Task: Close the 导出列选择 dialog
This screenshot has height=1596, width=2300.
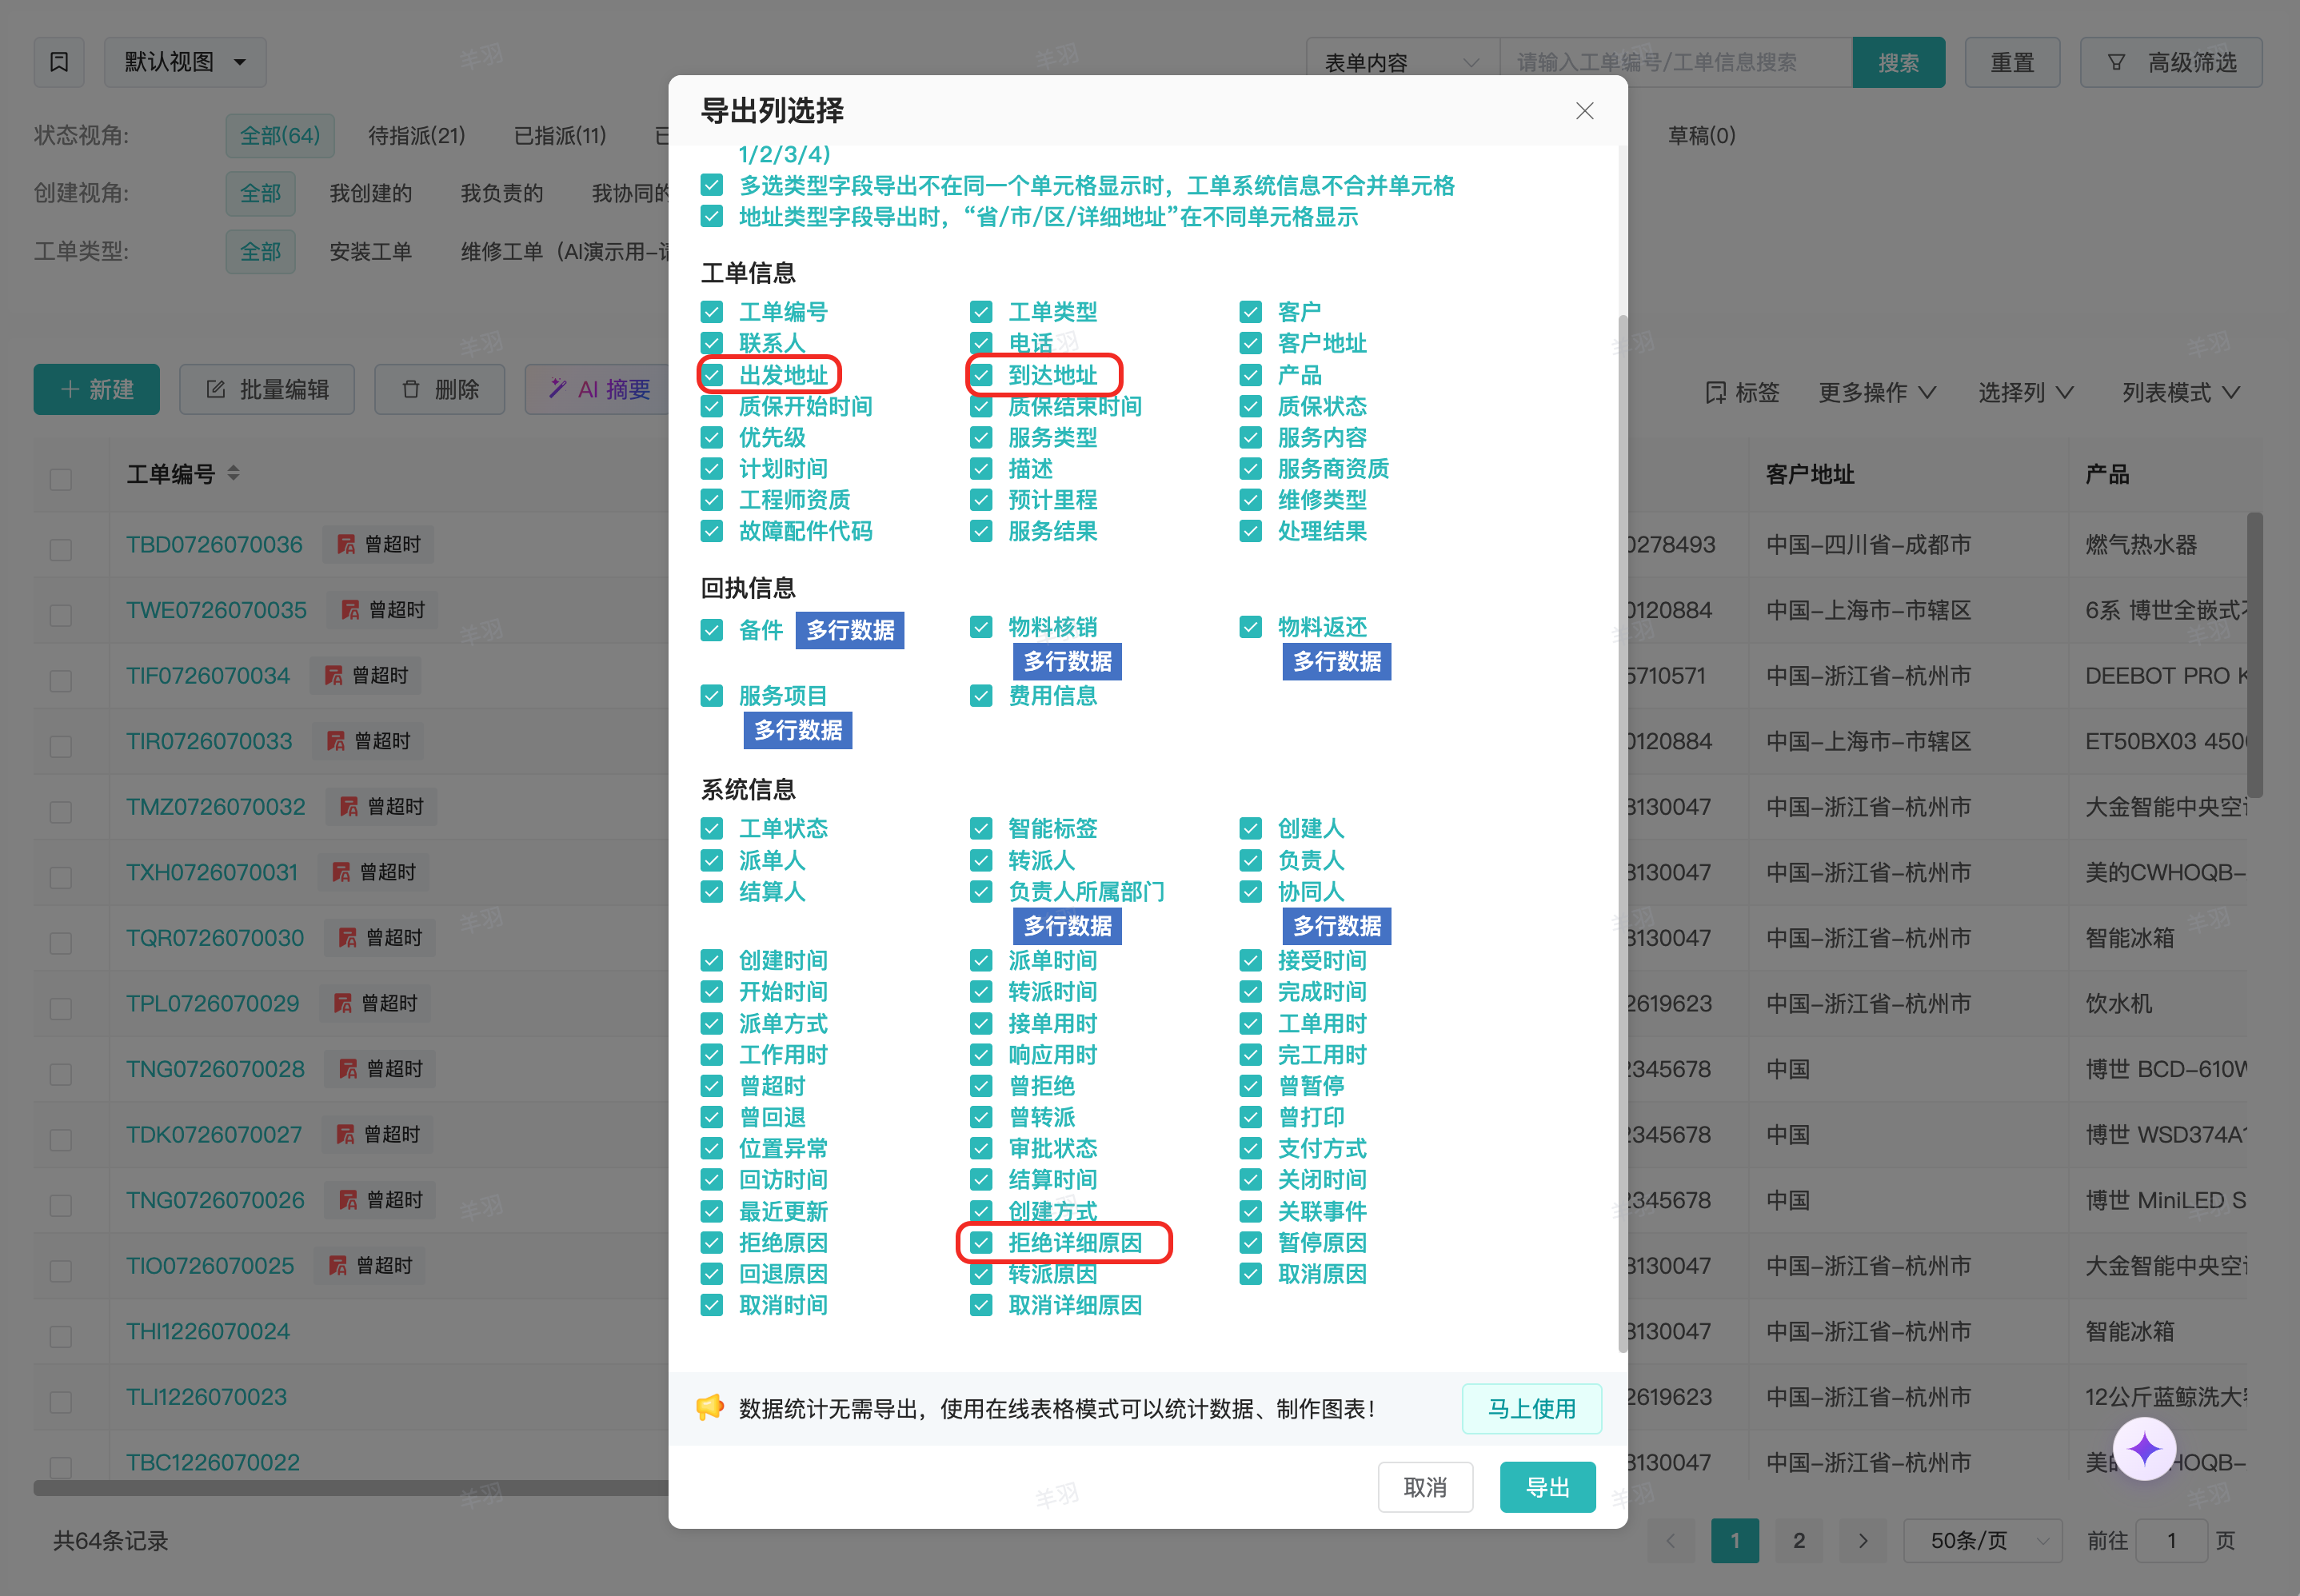Action: tap(1584, 111)
